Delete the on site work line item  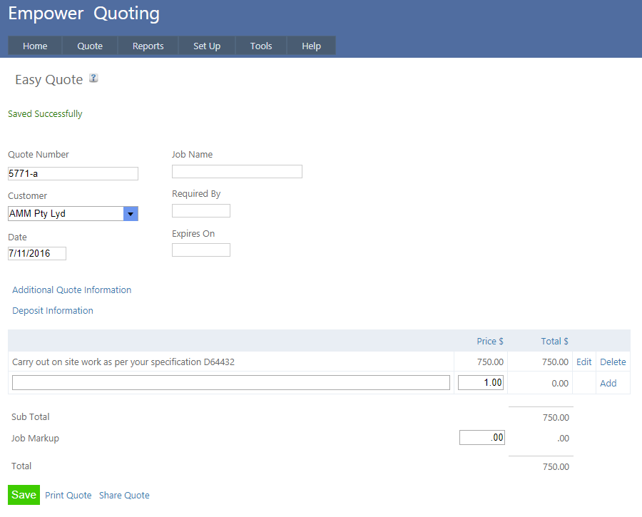(x=613, y=362)
